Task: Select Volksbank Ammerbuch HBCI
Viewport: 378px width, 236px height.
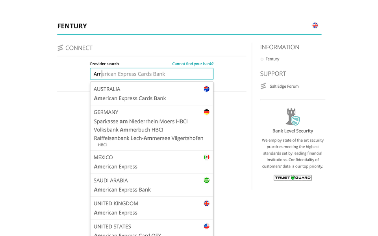Action: click(128, 130)
